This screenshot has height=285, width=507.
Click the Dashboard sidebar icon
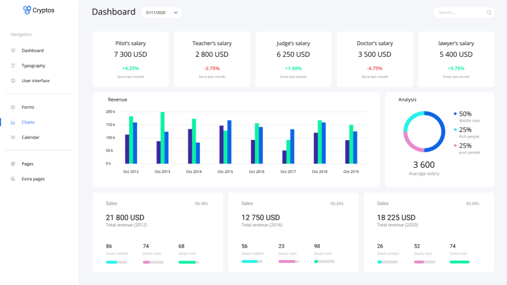coord(13,51)
